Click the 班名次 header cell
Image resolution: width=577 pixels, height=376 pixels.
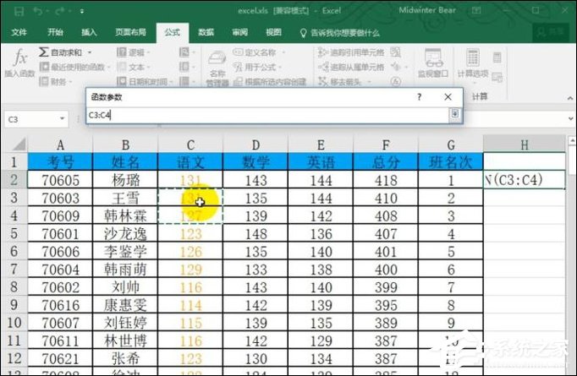point(451,161)
